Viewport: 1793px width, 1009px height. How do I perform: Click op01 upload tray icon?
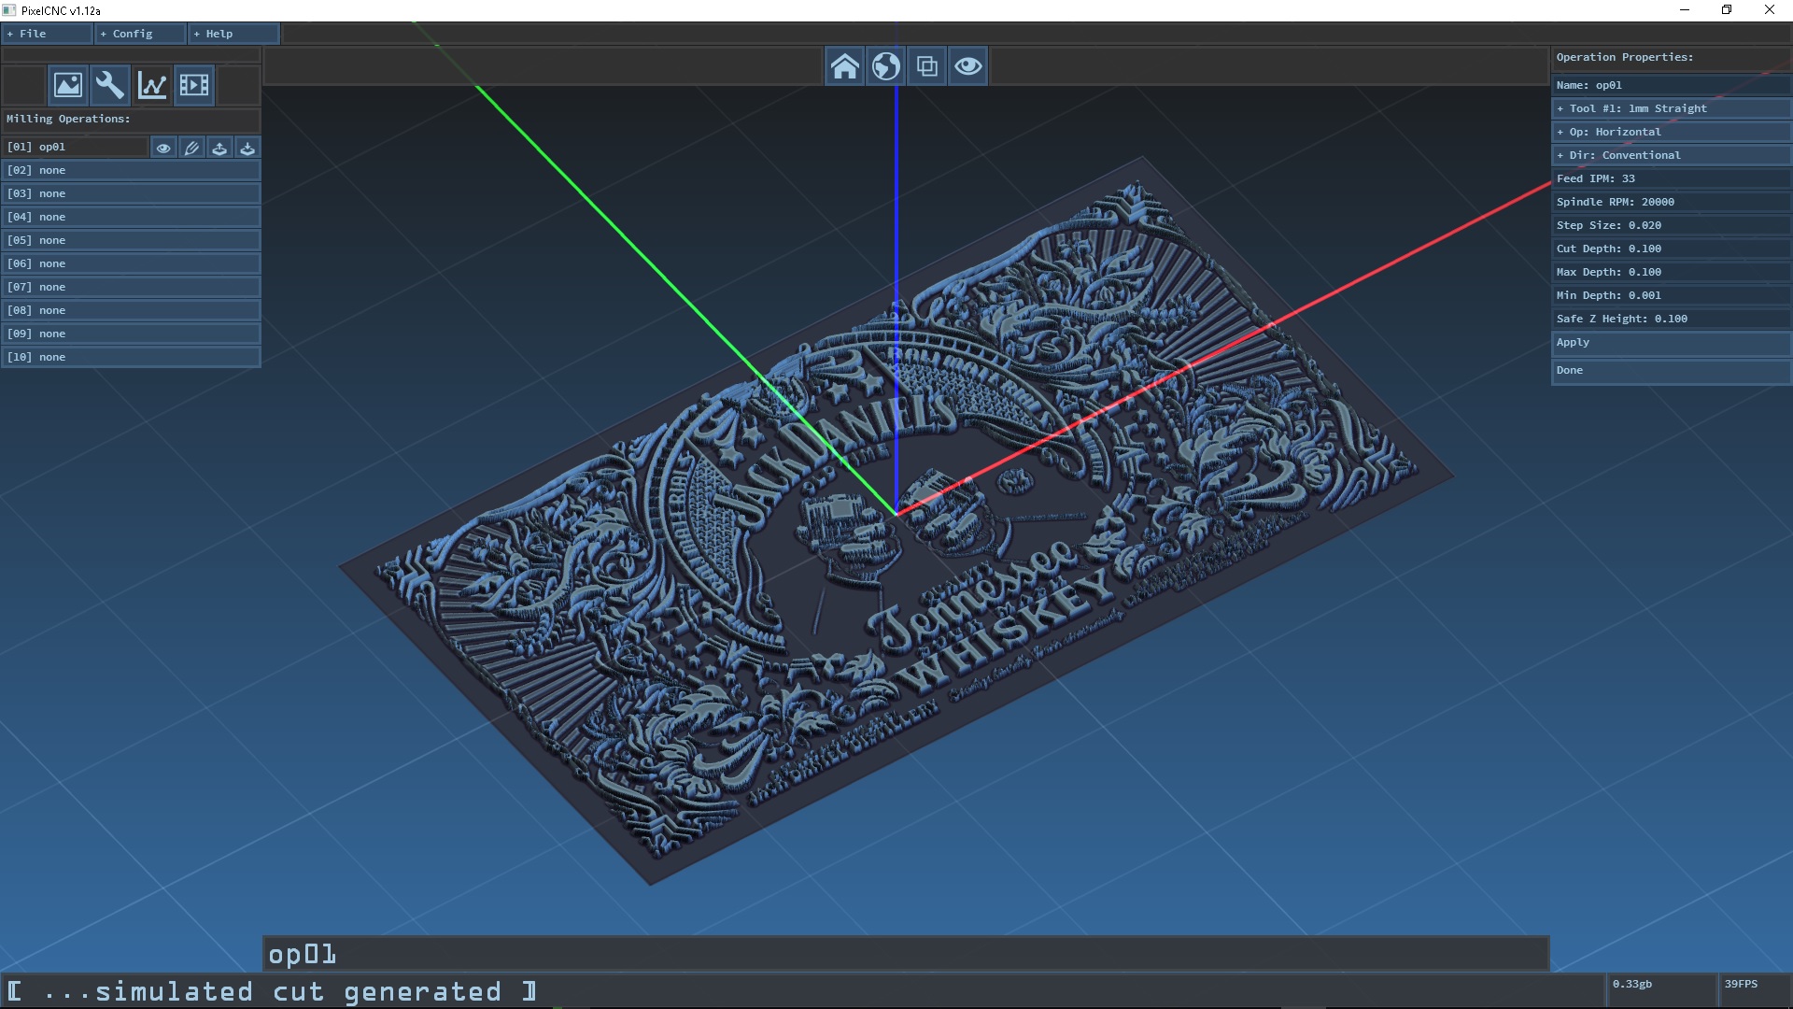point(219,148)
